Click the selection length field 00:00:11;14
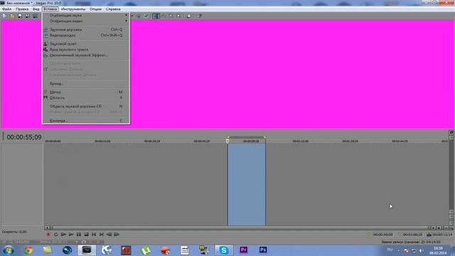This screenshot has height=256, width=455. click(x=442, y=235)
